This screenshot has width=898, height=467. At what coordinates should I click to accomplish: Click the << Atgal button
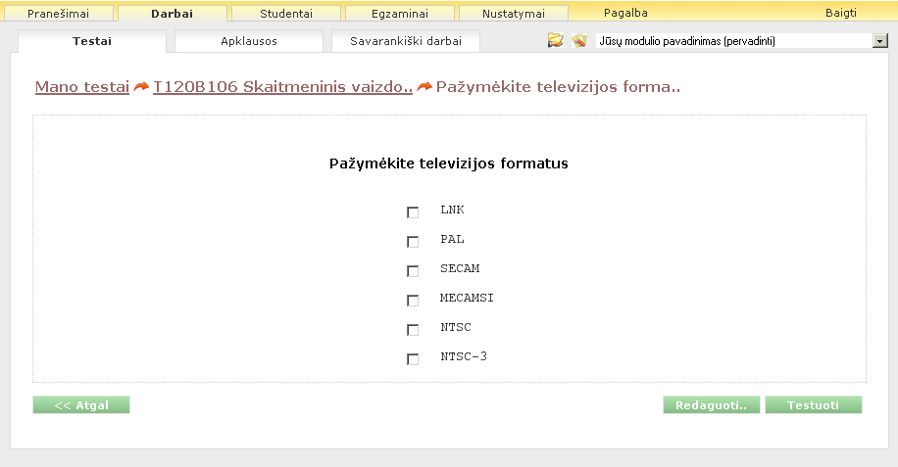click(x=81, y=404)
